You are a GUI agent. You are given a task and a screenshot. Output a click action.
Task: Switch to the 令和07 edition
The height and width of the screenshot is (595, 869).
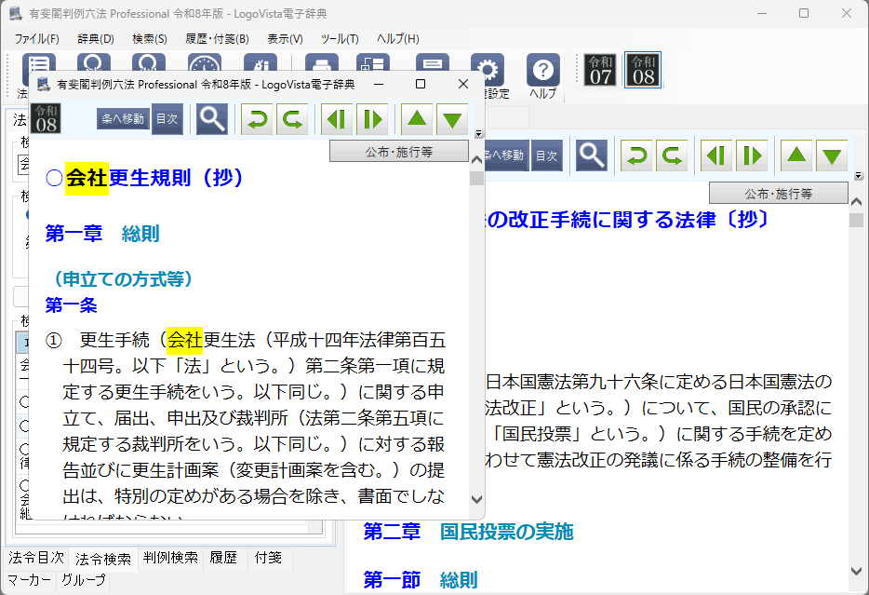(x=601, y=70)
